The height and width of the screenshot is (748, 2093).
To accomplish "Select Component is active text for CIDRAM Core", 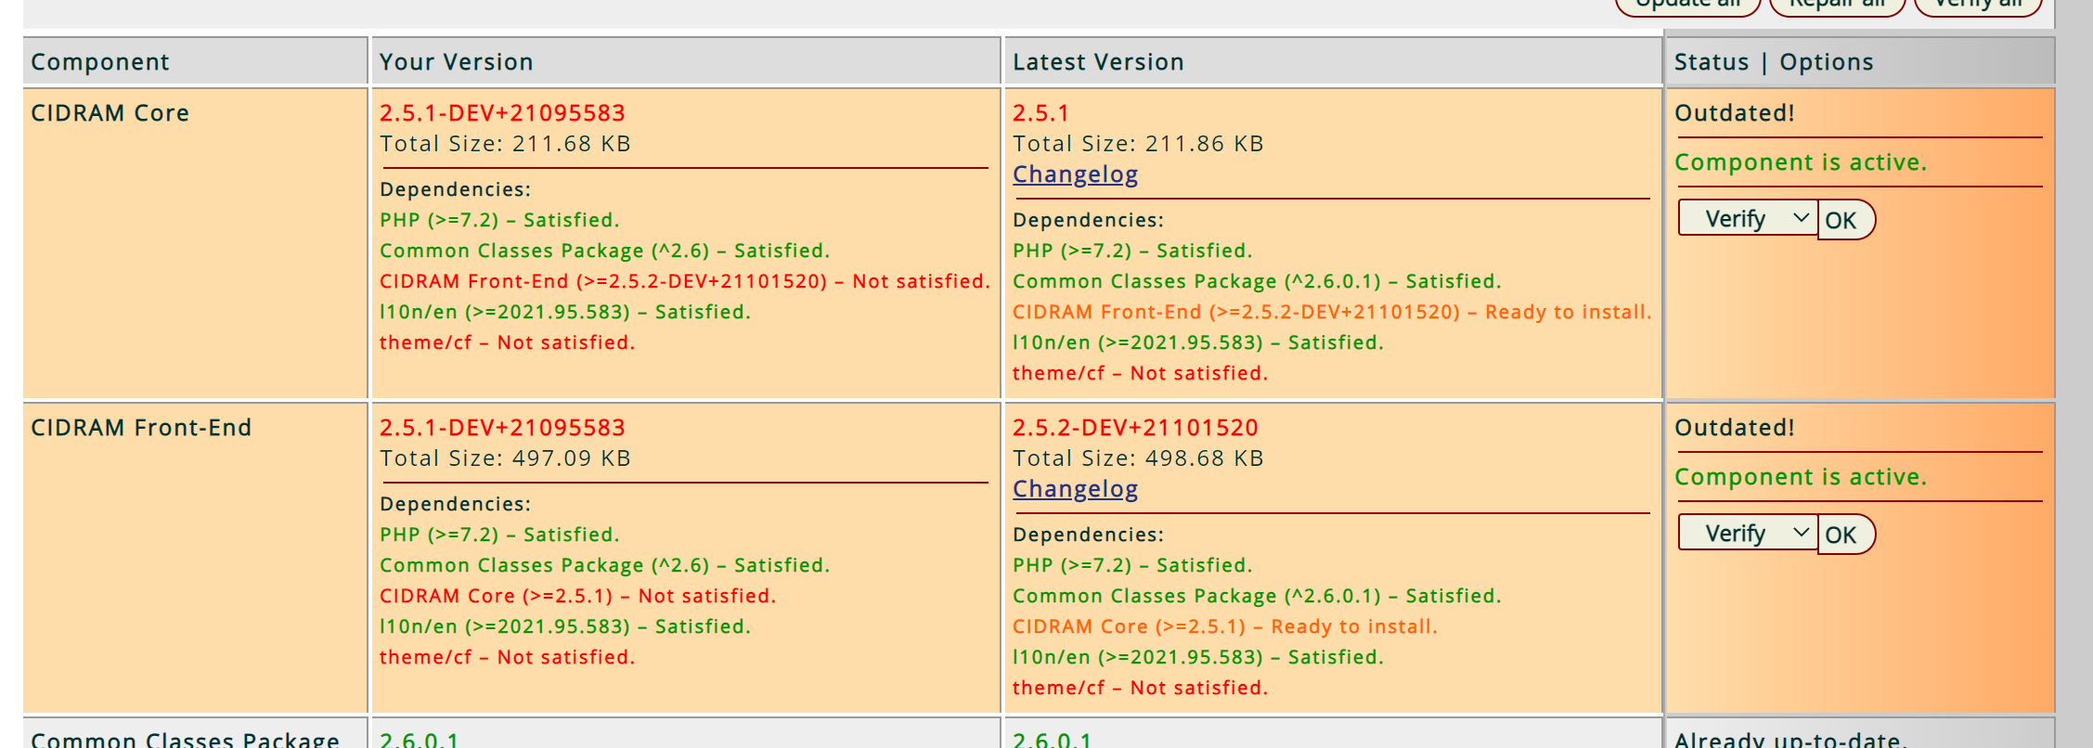I will pos(1801,162).
